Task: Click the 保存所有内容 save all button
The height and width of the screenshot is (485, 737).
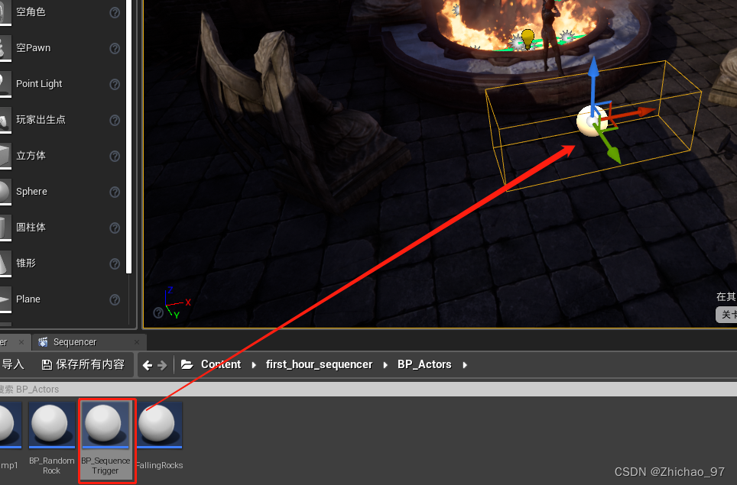Action: click(x=83, y=364)
